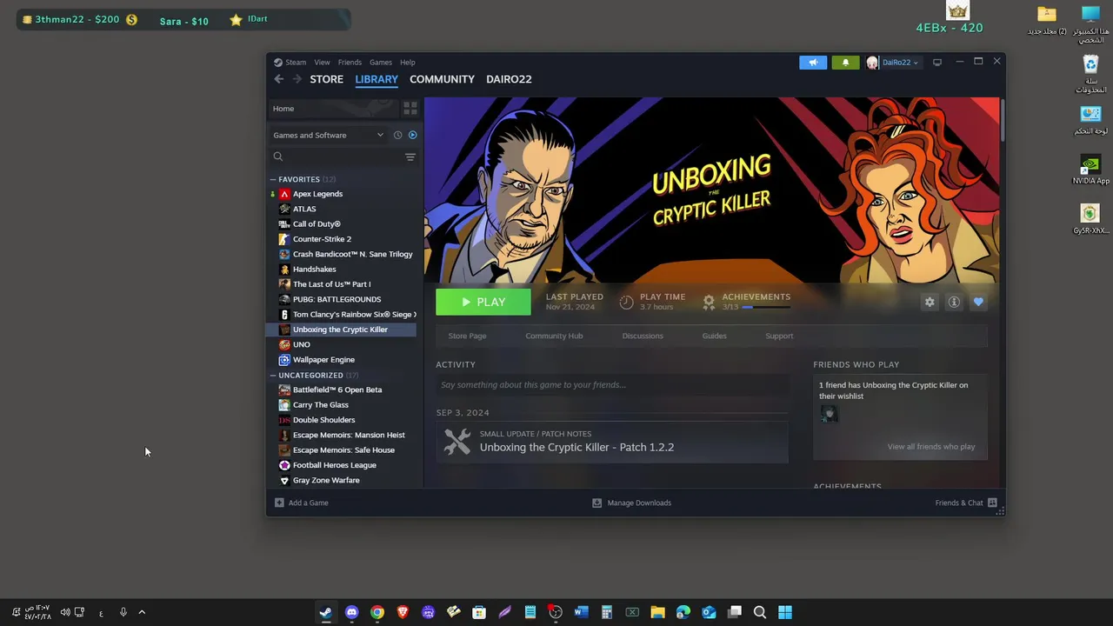Open the Discussions link
Screen dimensions: 1113x626
(x=643, y=336)
